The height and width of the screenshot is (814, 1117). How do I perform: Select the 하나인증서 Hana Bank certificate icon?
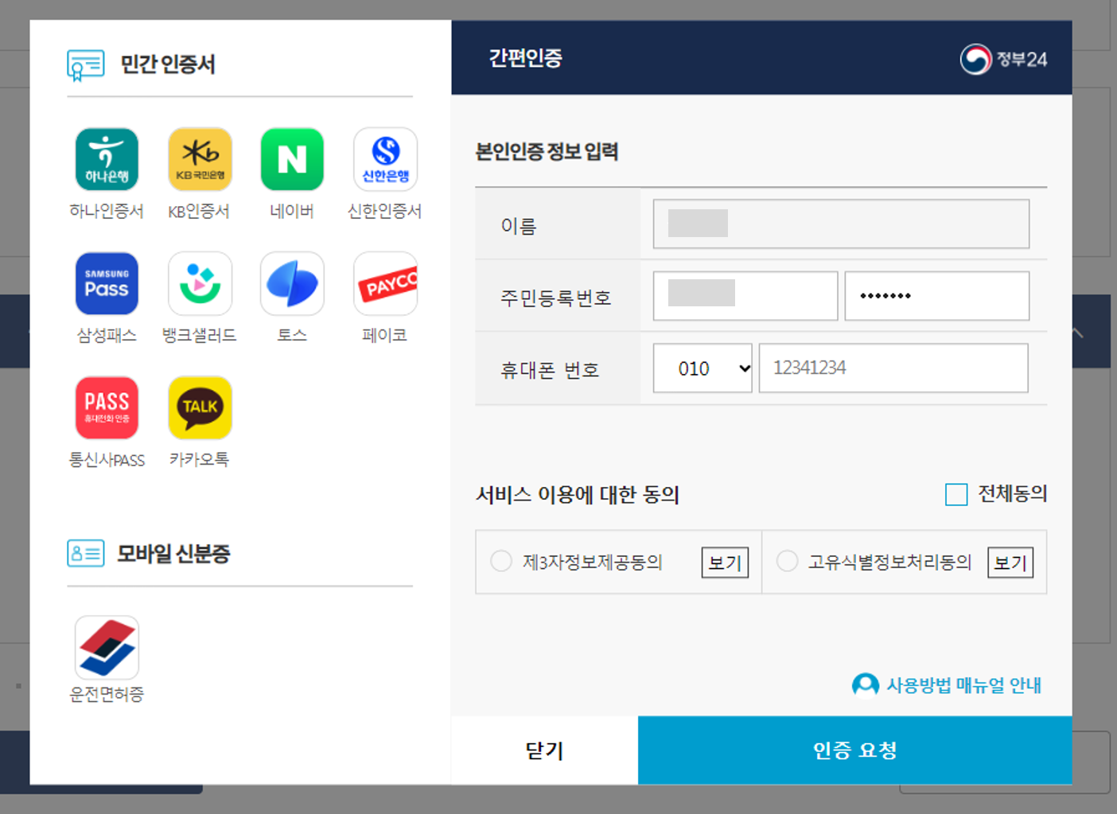pos(107,159)
